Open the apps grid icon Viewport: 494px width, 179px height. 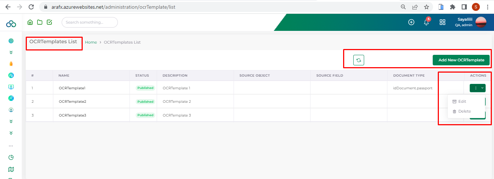(442, 23)
